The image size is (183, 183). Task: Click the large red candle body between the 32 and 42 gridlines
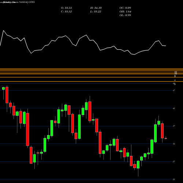click(x=27, y=130)
